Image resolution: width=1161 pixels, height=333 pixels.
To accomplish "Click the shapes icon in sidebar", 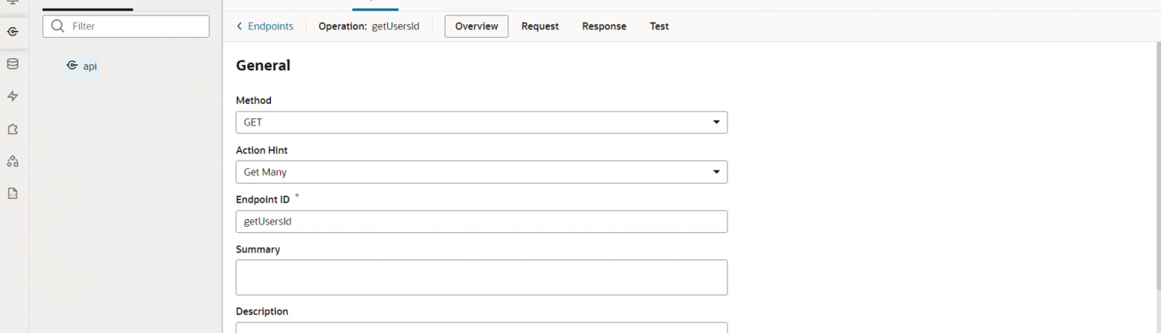I will (12, 161).
